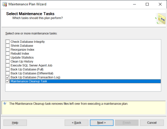
Task: Cancel the Maintenance Plan Wizard
Action: 152,123
